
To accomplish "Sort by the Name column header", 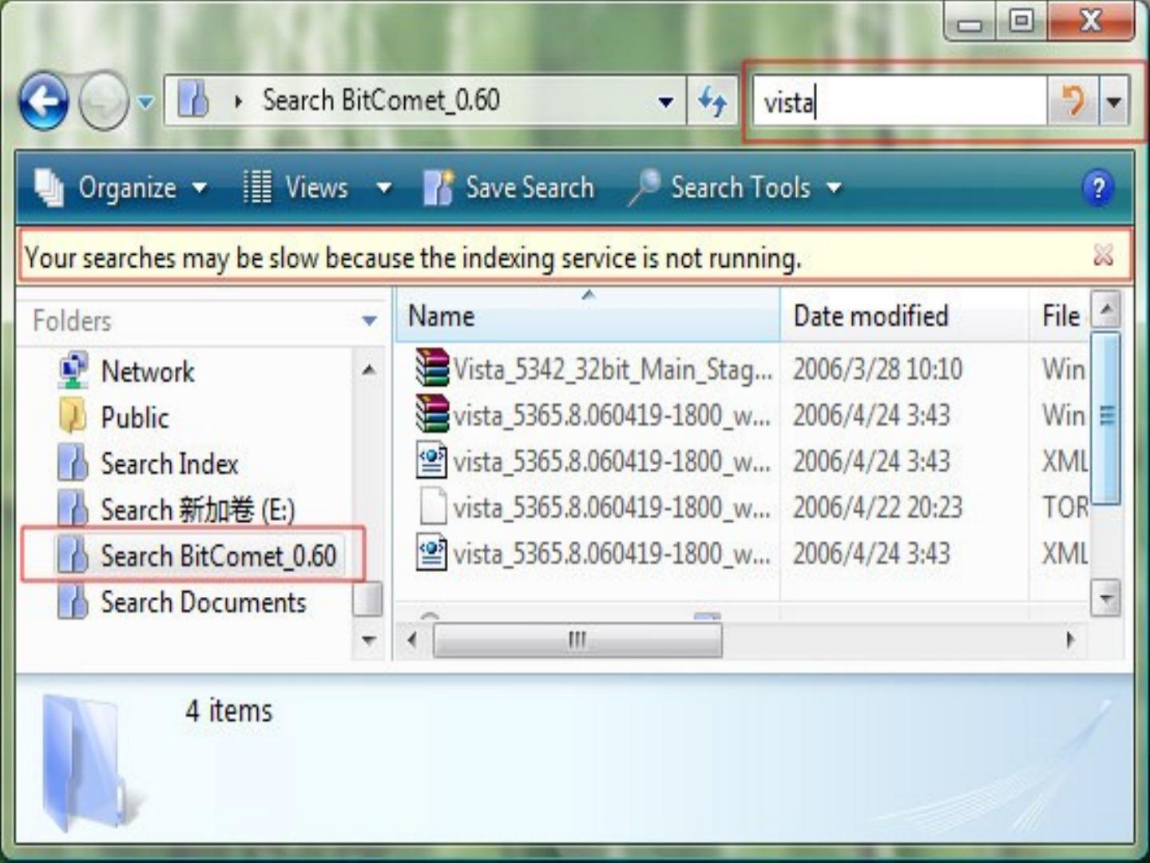I will 588,316.
